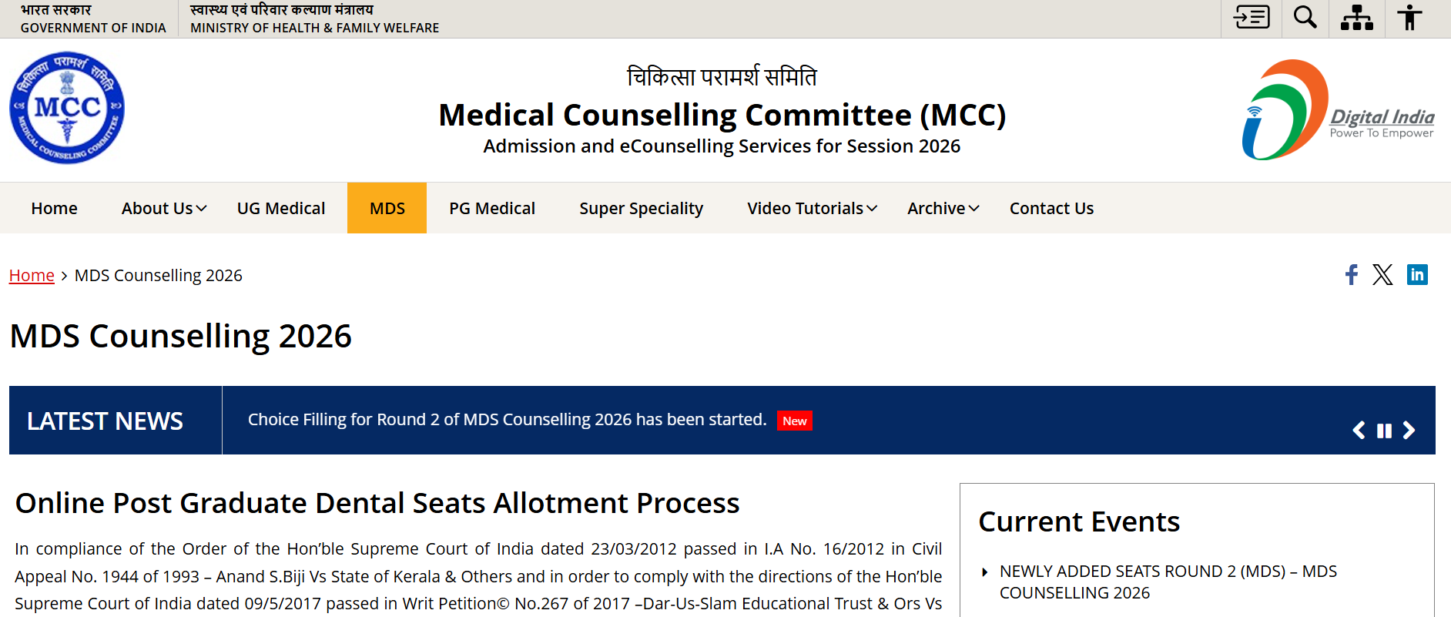Share page on X (Twitter)
The image size is (1451, 617).
[x=1382, y=275]
